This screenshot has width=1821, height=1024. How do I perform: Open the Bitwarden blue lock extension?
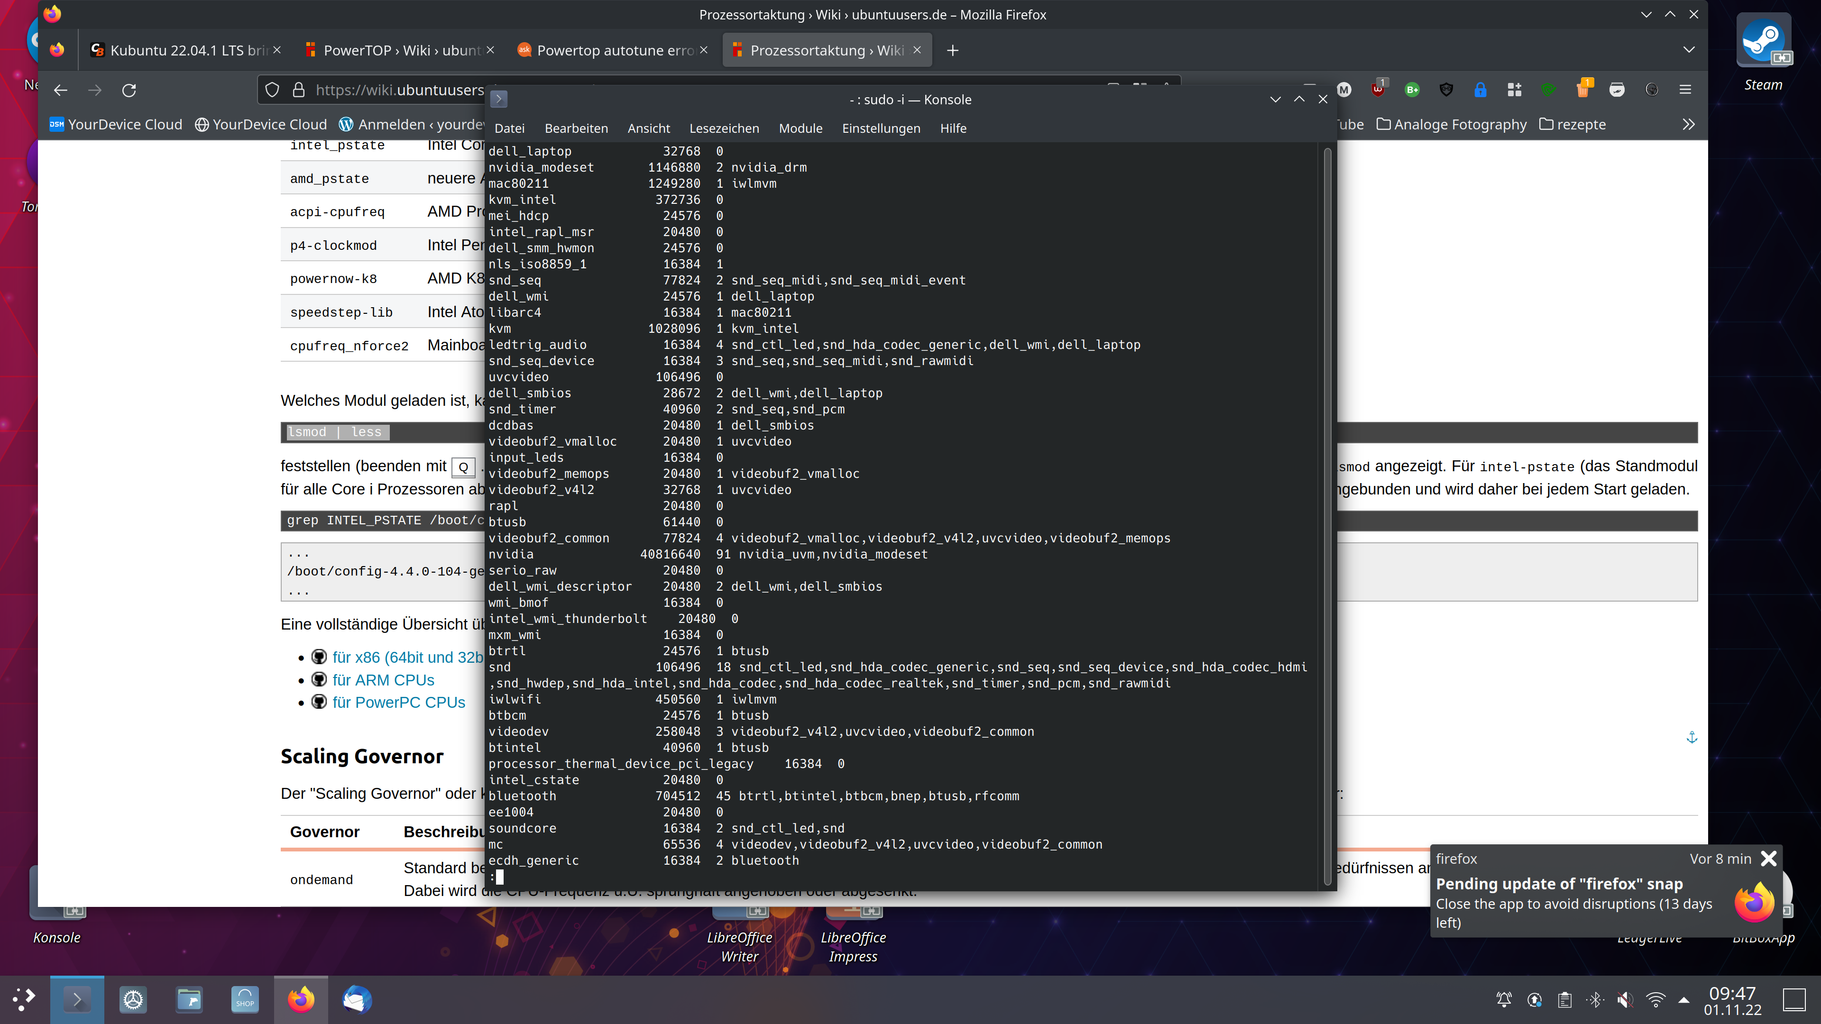(x=1480, y=90)
